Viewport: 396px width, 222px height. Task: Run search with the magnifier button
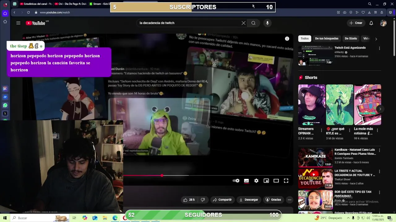coord(253,23)
